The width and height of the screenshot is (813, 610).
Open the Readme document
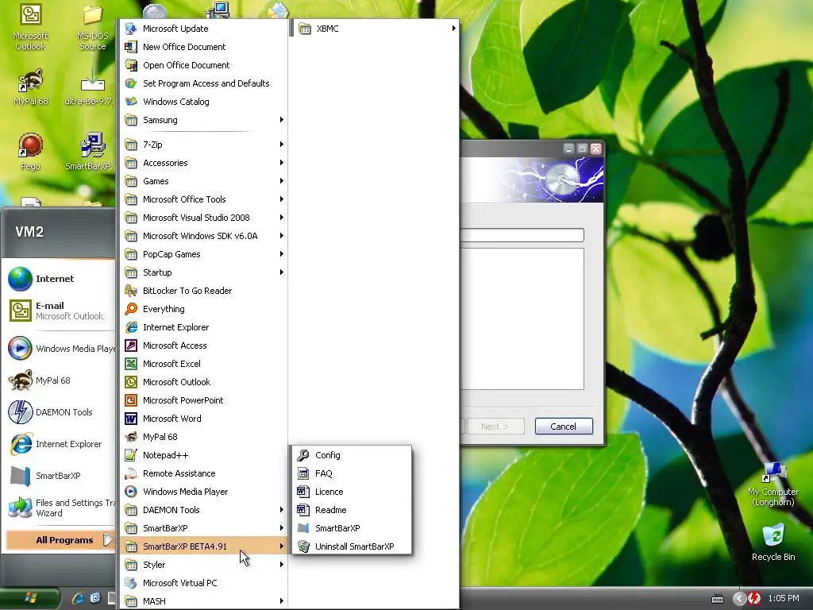click(352, 510)
